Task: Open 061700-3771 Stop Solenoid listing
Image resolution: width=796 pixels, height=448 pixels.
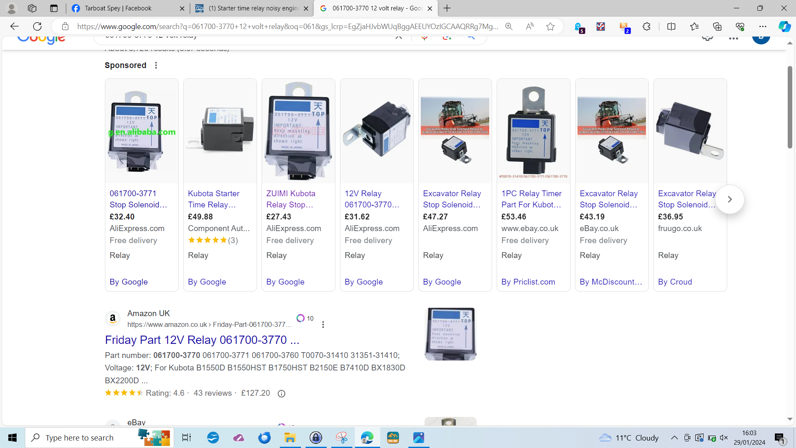Action: [138, 199]
